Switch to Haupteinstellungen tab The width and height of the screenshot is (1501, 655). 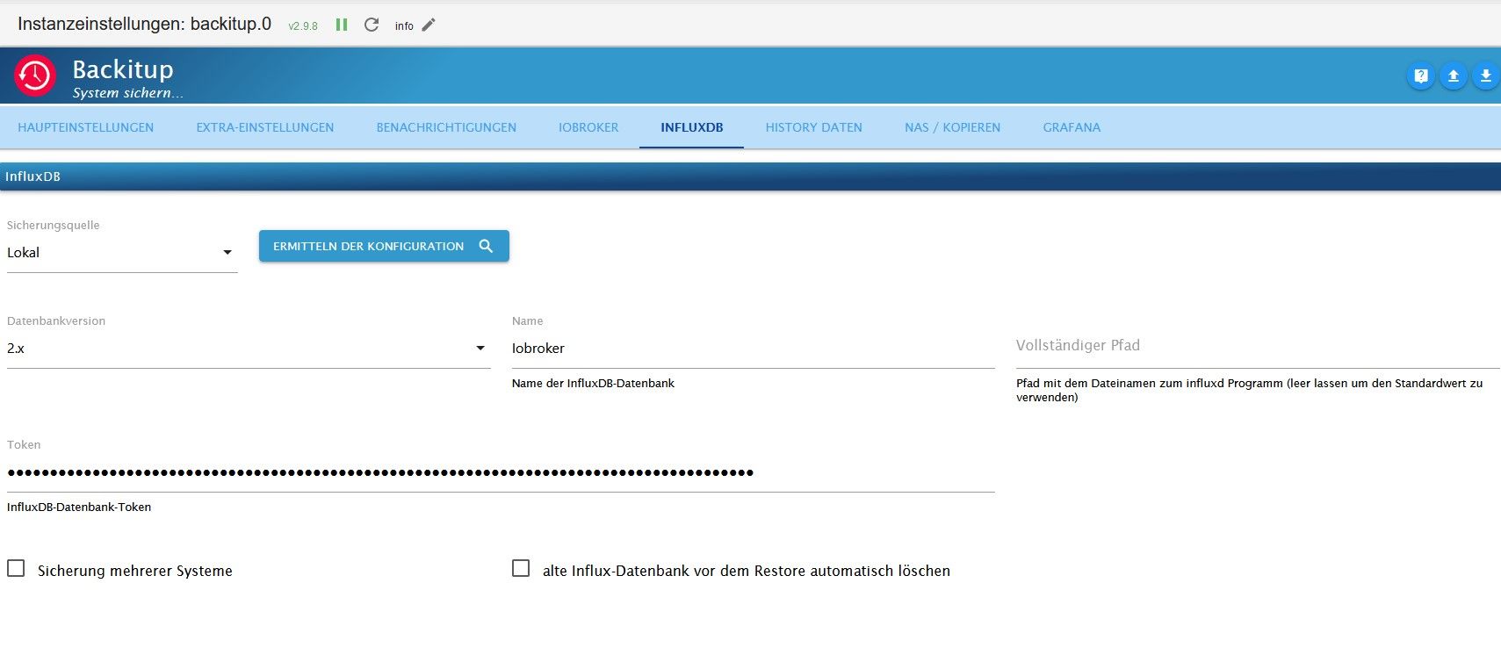[86, 127]
